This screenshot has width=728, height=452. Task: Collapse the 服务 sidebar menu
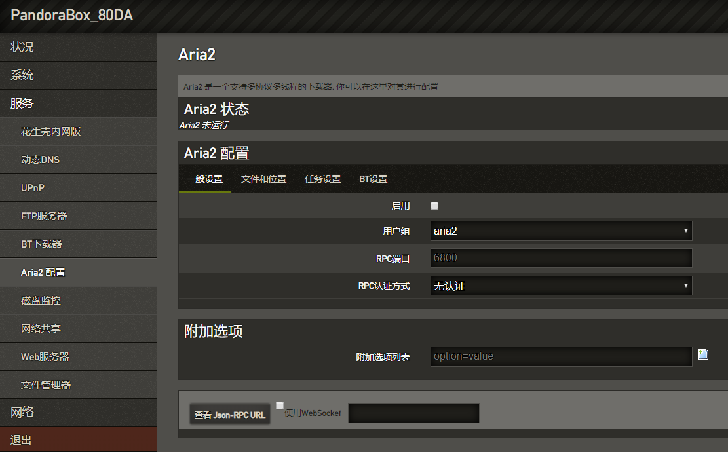pos(79,104)
